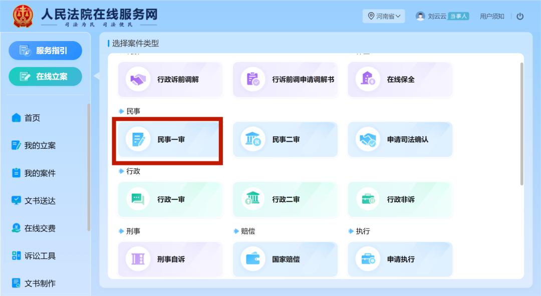Click the building icon of 在线保全

point(368,79)
